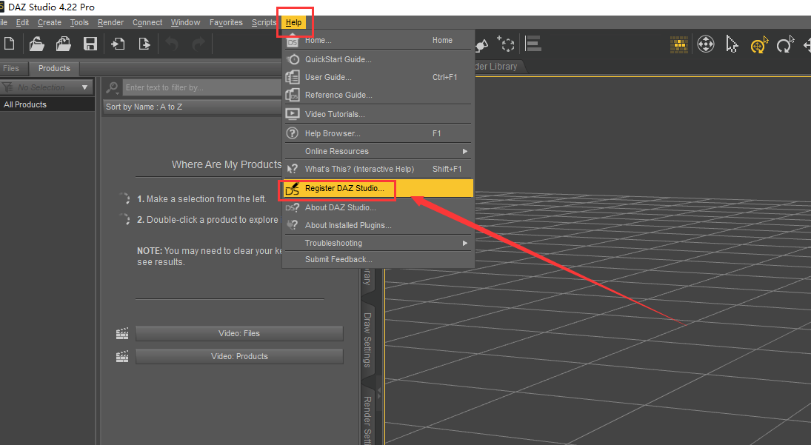Open the yellow Scene Navigator mosaic icon

point(679,44)
